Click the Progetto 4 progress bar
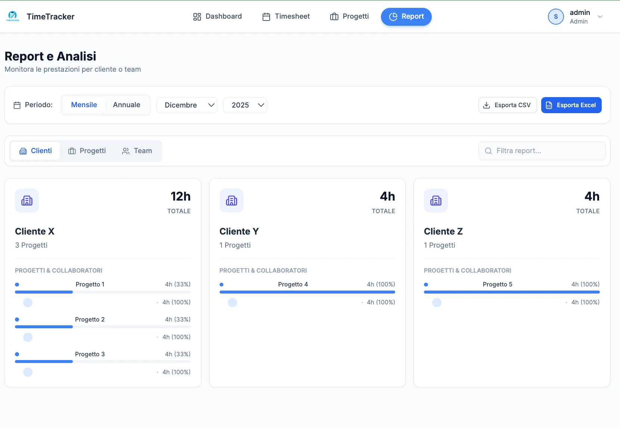620x428 pixels. (x=307, y=292)
